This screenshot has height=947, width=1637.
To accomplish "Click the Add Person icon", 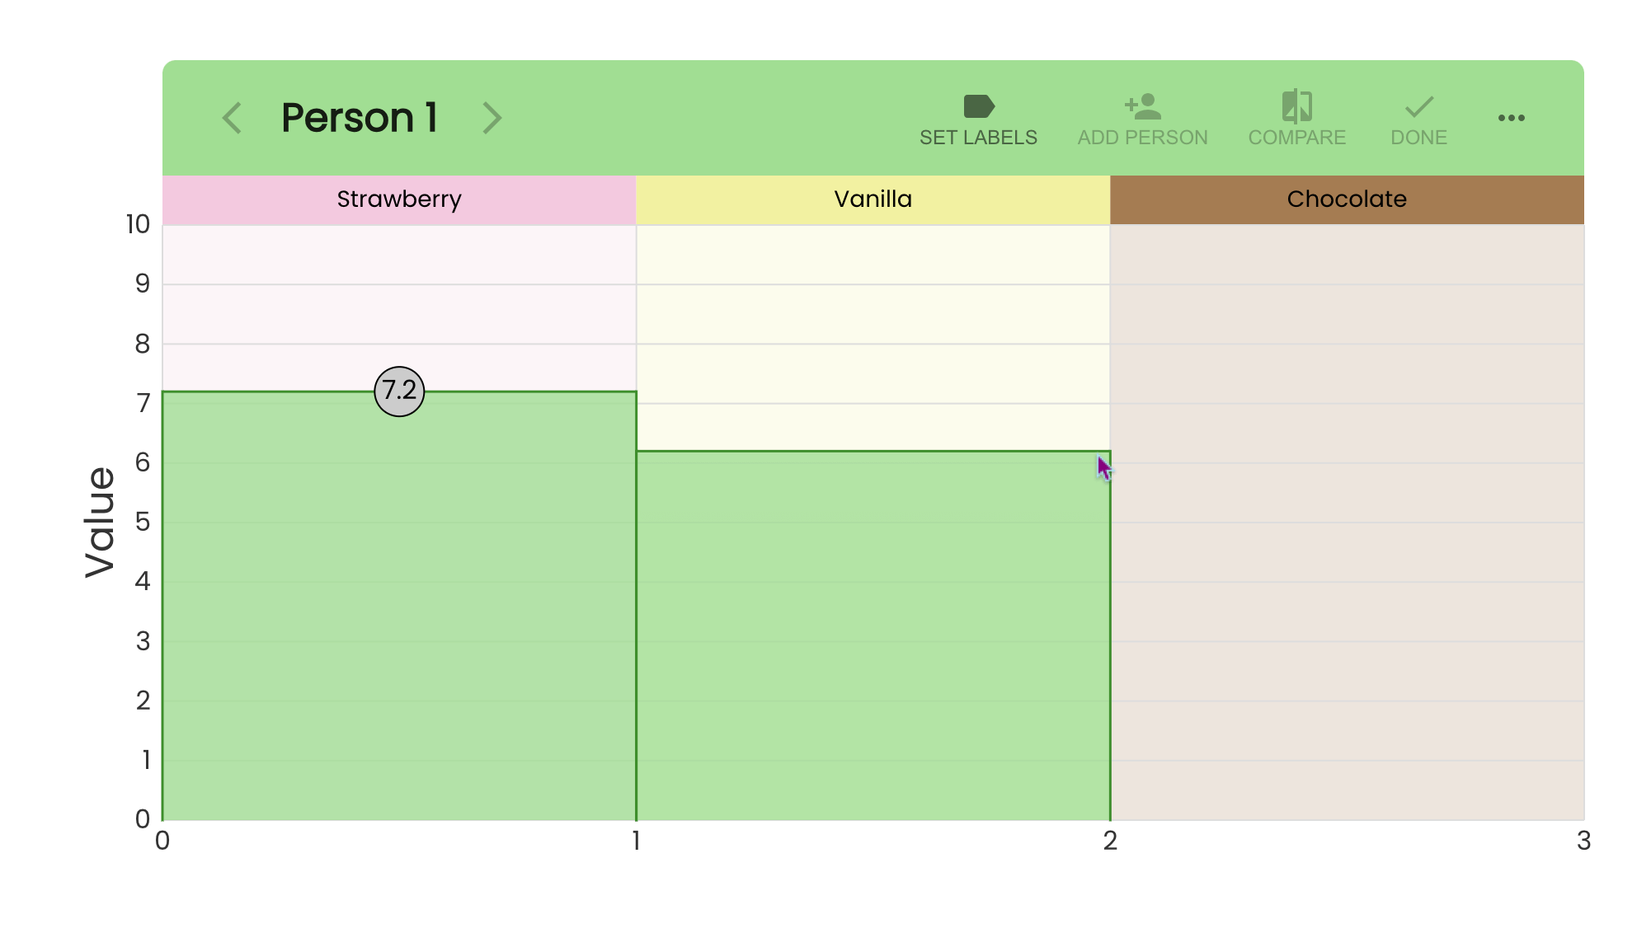I will click(x=1143, y=106).
